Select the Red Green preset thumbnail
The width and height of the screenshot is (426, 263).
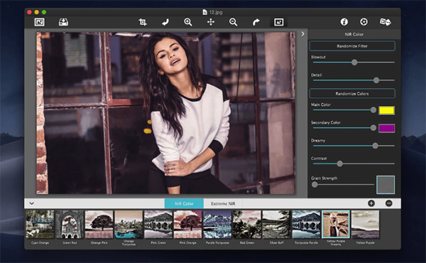coord(247,225)
